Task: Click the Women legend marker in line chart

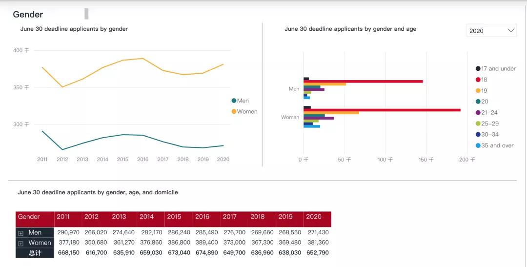Action: click(234, 112)
